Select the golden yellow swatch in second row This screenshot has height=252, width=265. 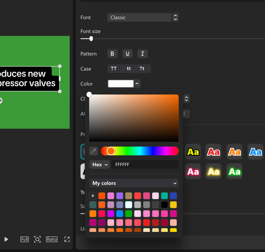173,205
